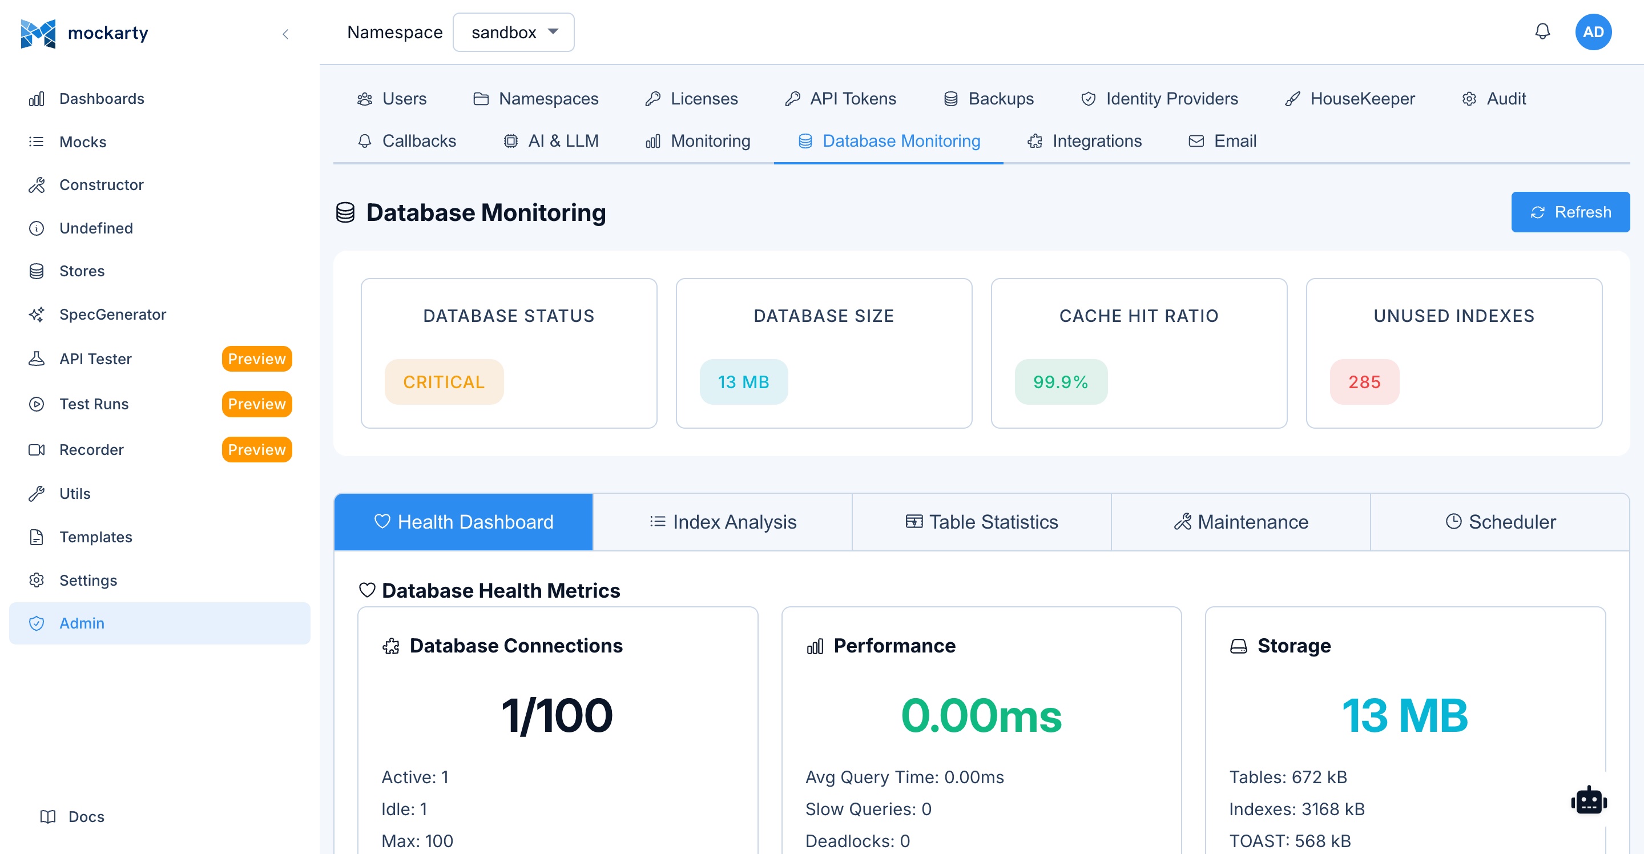The width and height of the screenshot is (1644, 854).
Task: Click the Admin shield icon
Action: [37, 623]
